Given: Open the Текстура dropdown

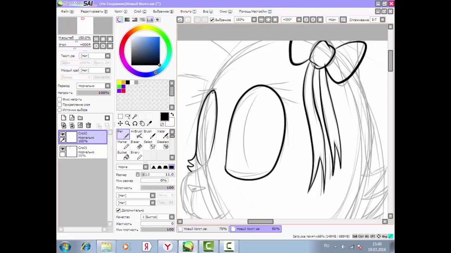Looking at the screenshot, I should point(95,56).
